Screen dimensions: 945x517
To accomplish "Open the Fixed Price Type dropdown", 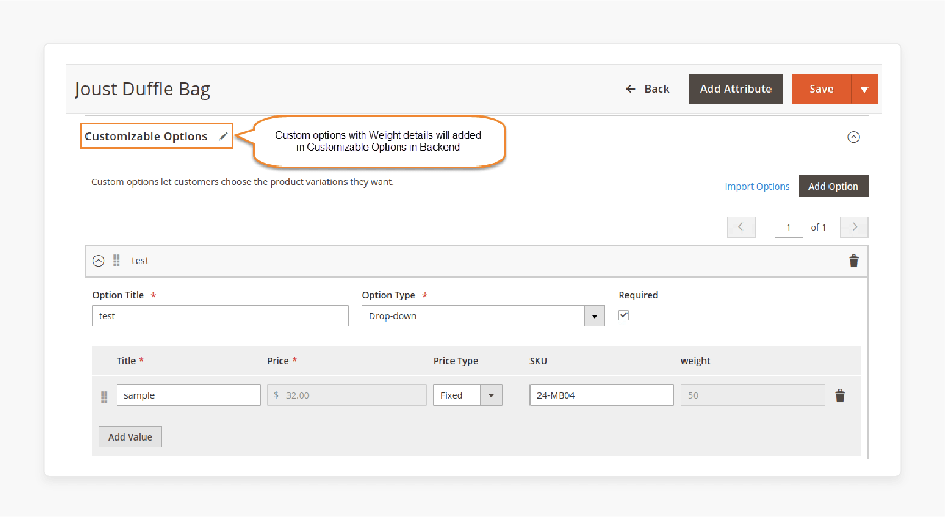I will (467, 395).
